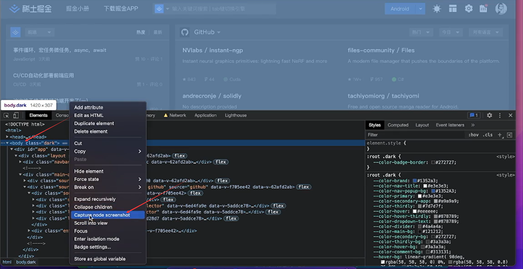The width and height of the screenshot is (523, 269).
Task: Open user avatar in page header
Action: tap(501, 8)
